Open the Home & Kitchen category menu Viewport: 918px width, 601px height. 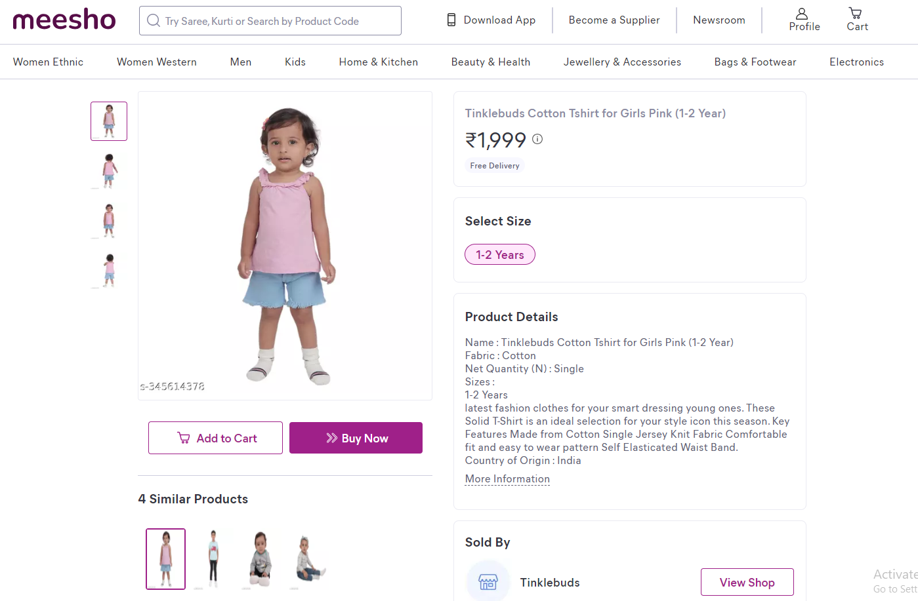(378, 62)
